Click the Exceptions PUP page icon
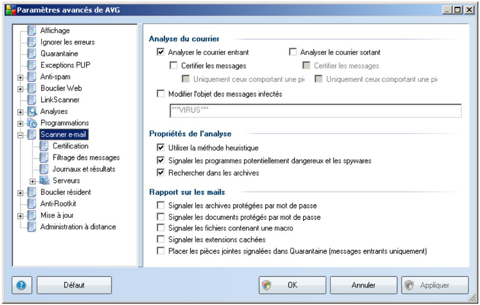Screen dimensions: 480x305 pyautogui.click(x=32, y=65)
